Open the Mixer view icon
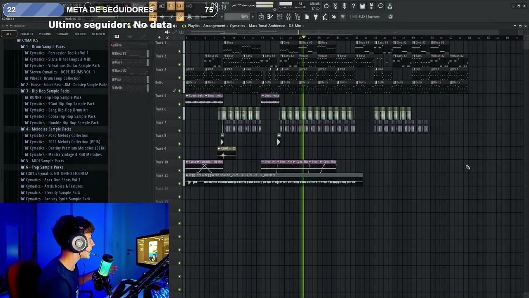Image resolution: width=529 pixels, height=298 pixels. (288, 17)
